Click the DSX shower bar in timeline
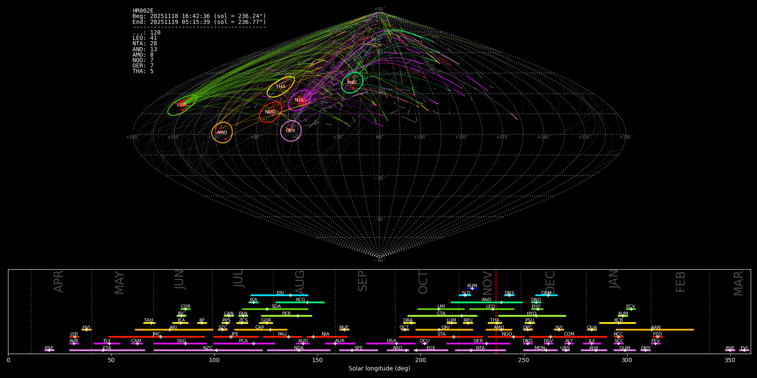Image resolution: width=757 pixels, height=378 pixels. click(391, 344)
